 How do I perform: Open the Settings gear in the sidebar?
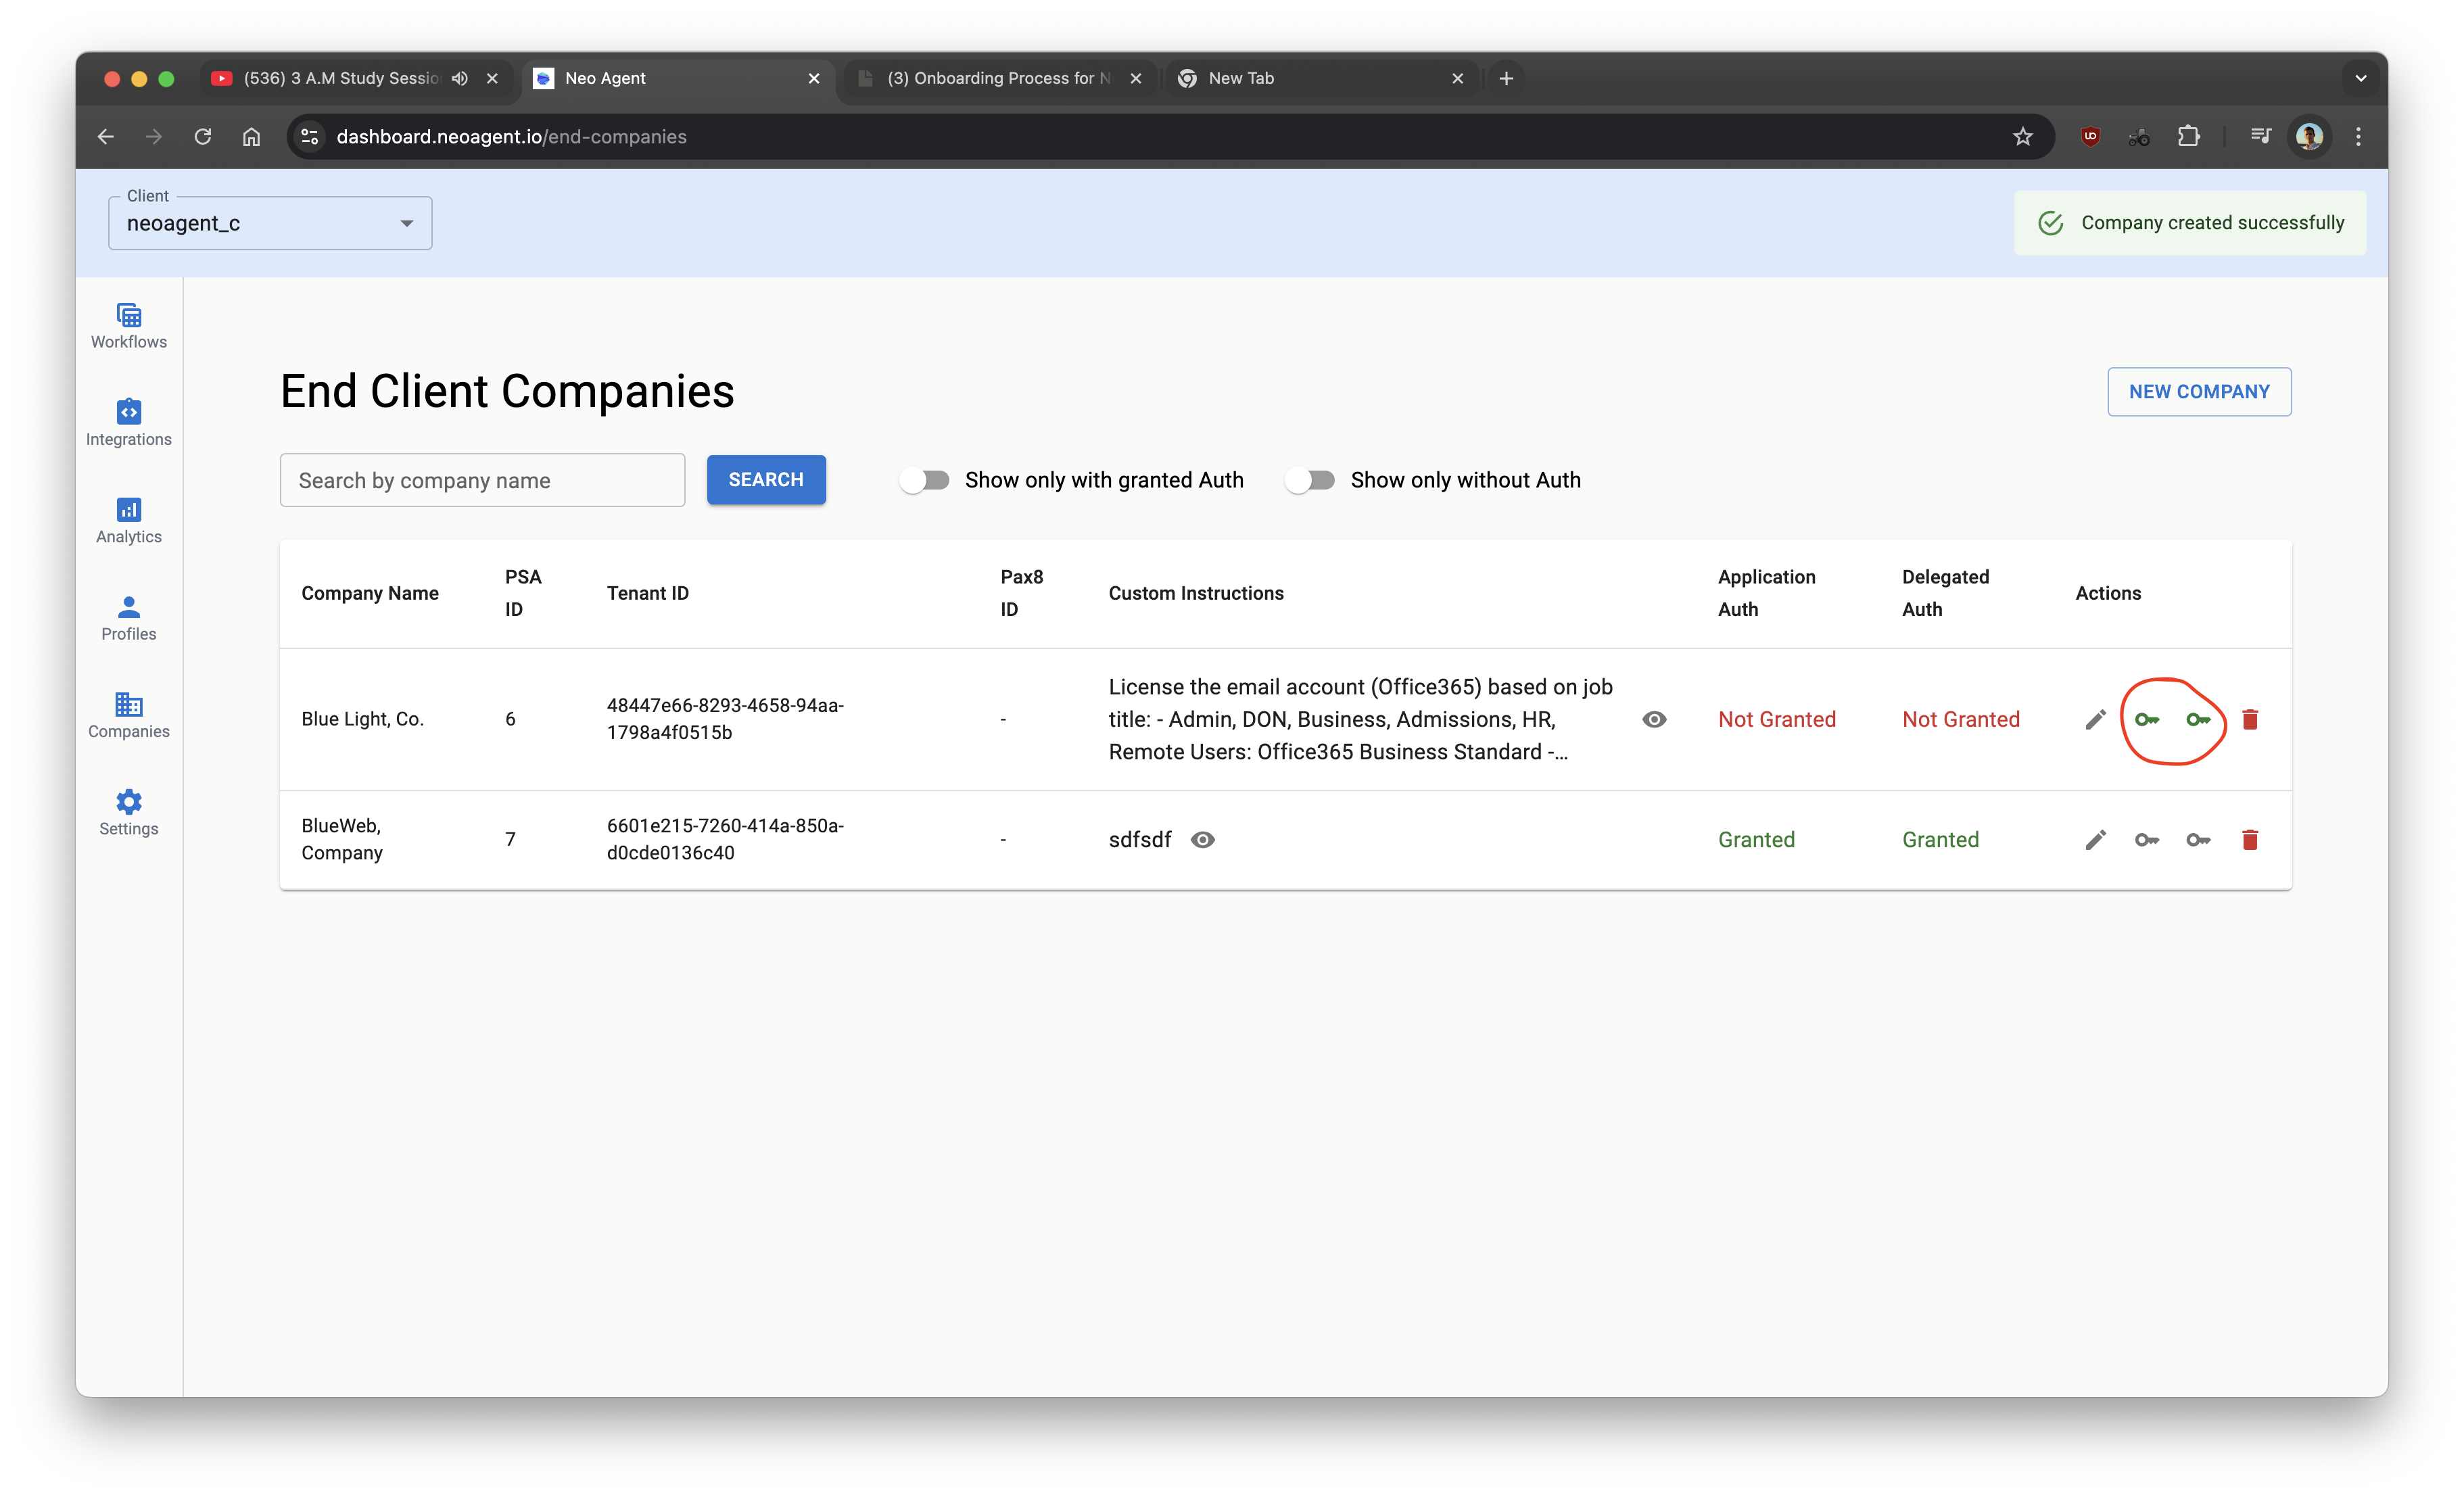tap(129, 813)
